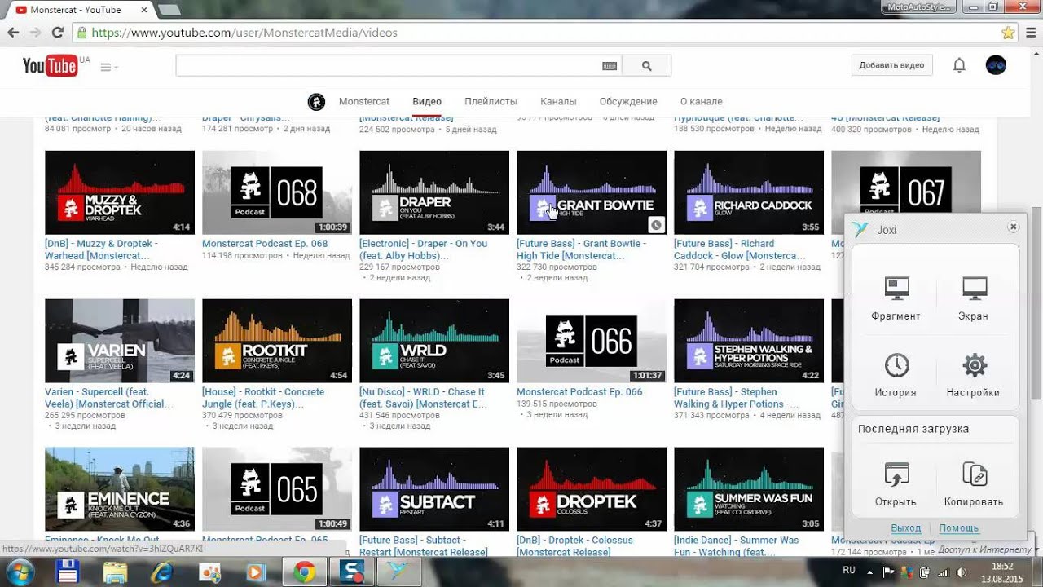Go back in Chrome
This screenshot has height=587, width=1043.
coord(13,33)
